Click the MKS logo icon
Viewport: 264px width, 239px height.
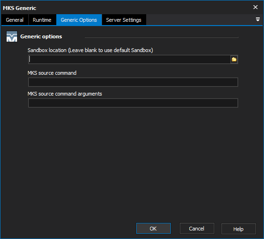[x=12, y=36]
